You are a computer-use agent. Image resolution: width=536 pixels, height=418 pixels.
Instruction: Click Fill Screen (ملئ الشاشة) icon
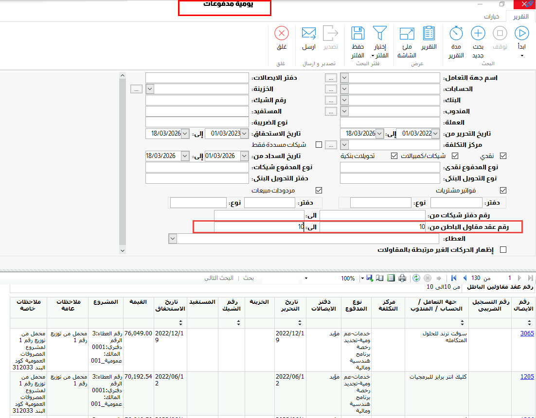[x=406, y=34]
